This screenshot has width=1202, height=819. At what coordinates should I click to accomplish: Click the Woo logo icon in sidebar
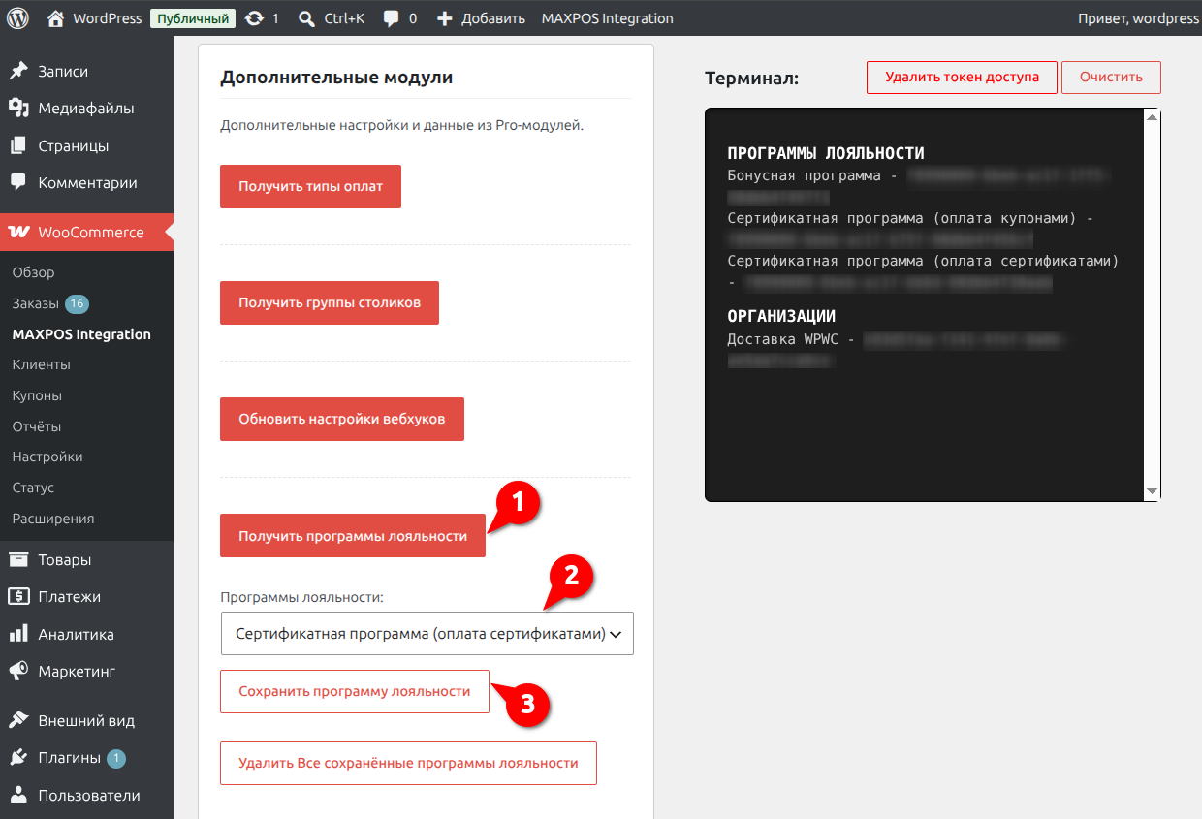tap(18, 233)
